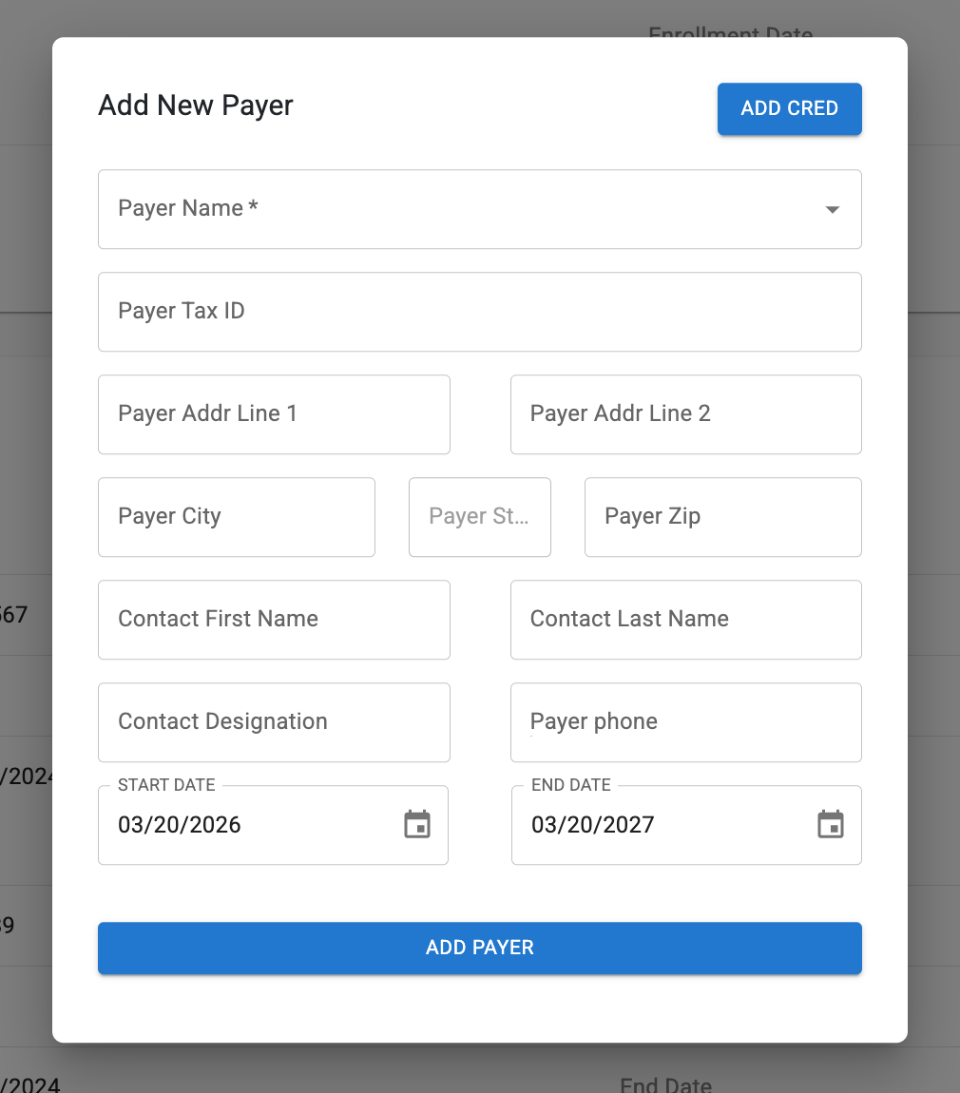Open the Start Date calendar picker icon

[417, 825]
